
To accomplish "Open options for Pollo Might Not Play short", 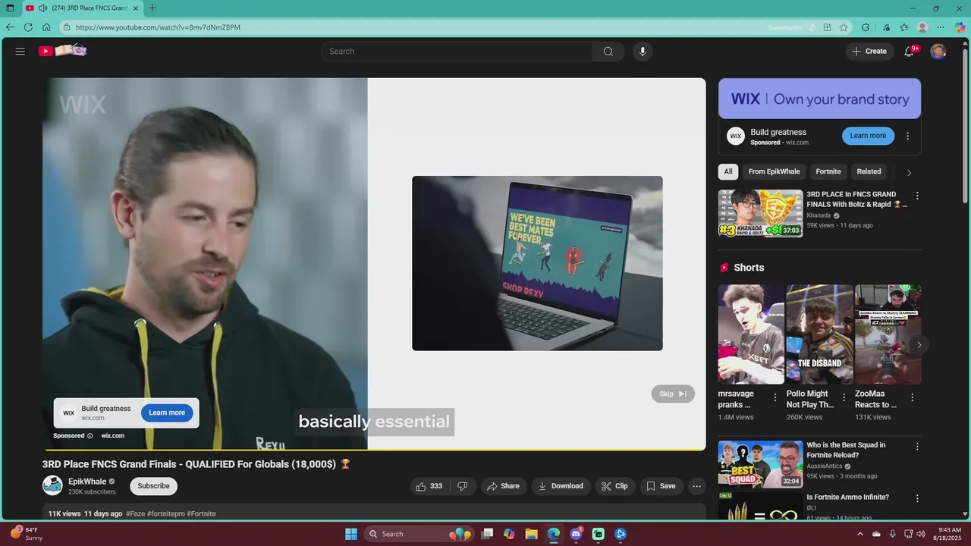I will pyautogui.click(x=844, y=397).
